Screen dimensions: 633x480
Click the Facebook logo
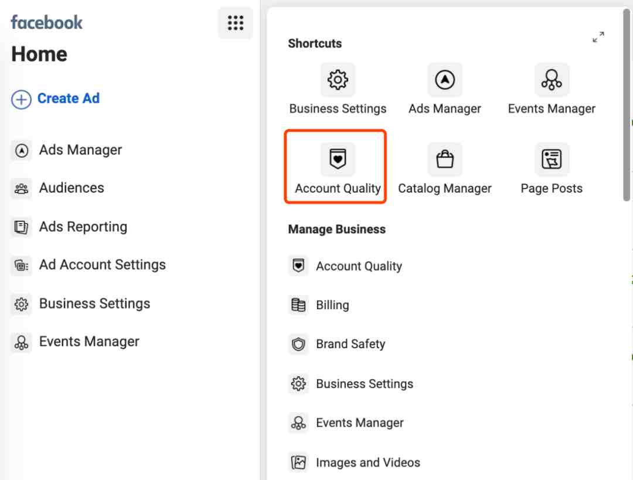point(47,23)
